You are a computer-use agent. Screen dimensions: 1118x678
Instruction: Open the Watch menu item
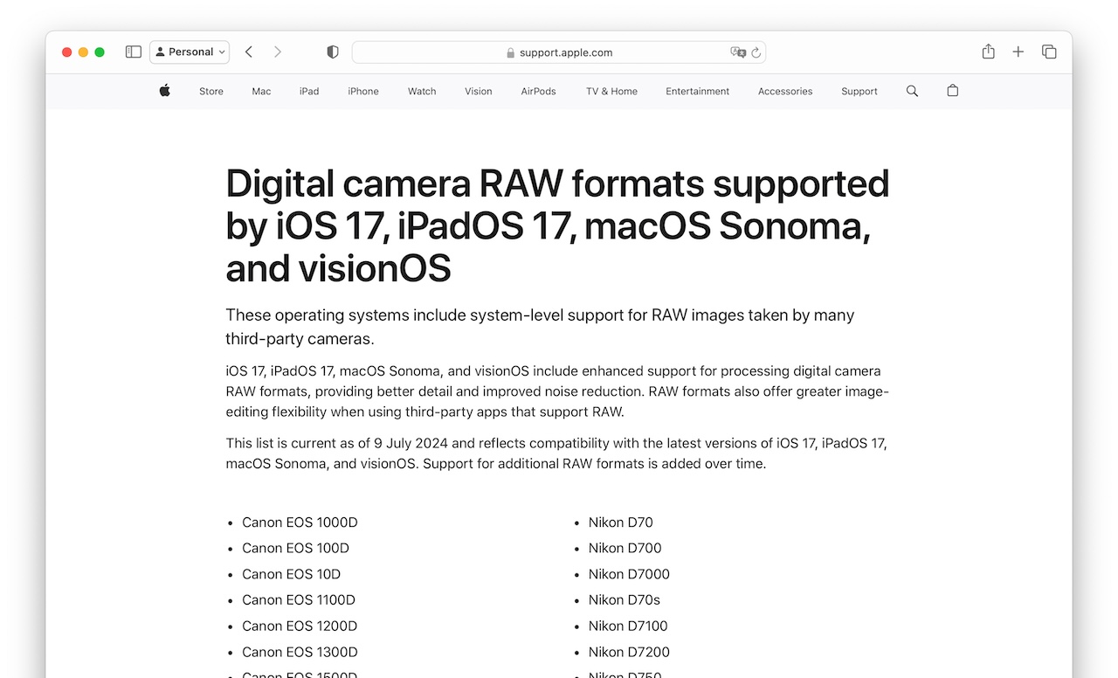pyautogui.click(x=422, y=91)
